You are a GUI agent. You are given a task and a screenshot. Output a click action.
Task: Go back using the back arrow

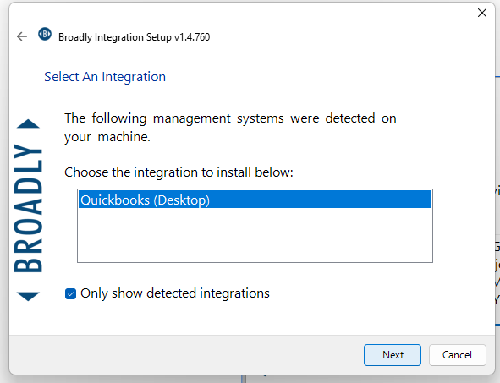[x=22, y=36]
